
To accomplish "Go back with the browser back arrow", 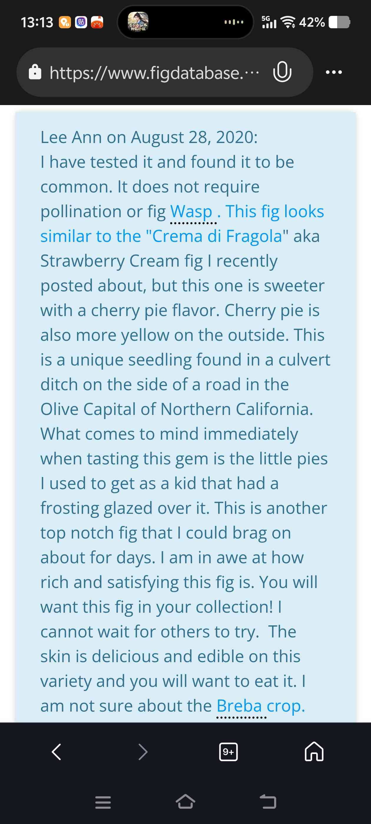I will (56, 751).
